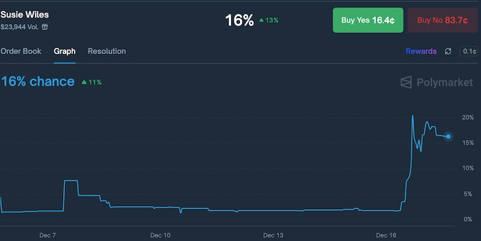
Task: Click the blue dot at the chart's end
Action: pyautogui.click(x=449, y=136)
